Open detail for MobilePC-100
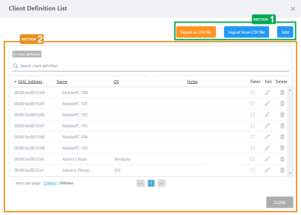This screenshot has height=215, width=301. pos(252,92)
